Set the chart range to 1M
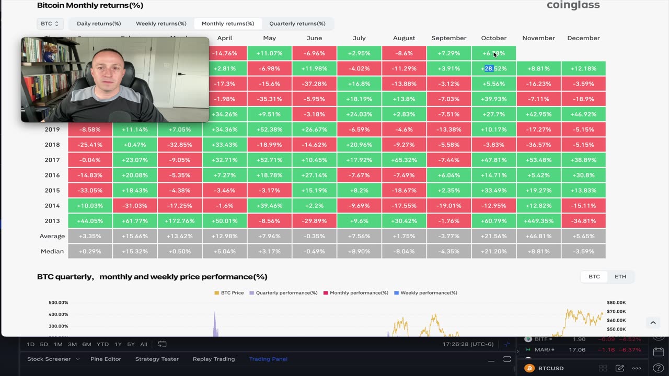The image size is (669, 376). click(x=58, y=344)
